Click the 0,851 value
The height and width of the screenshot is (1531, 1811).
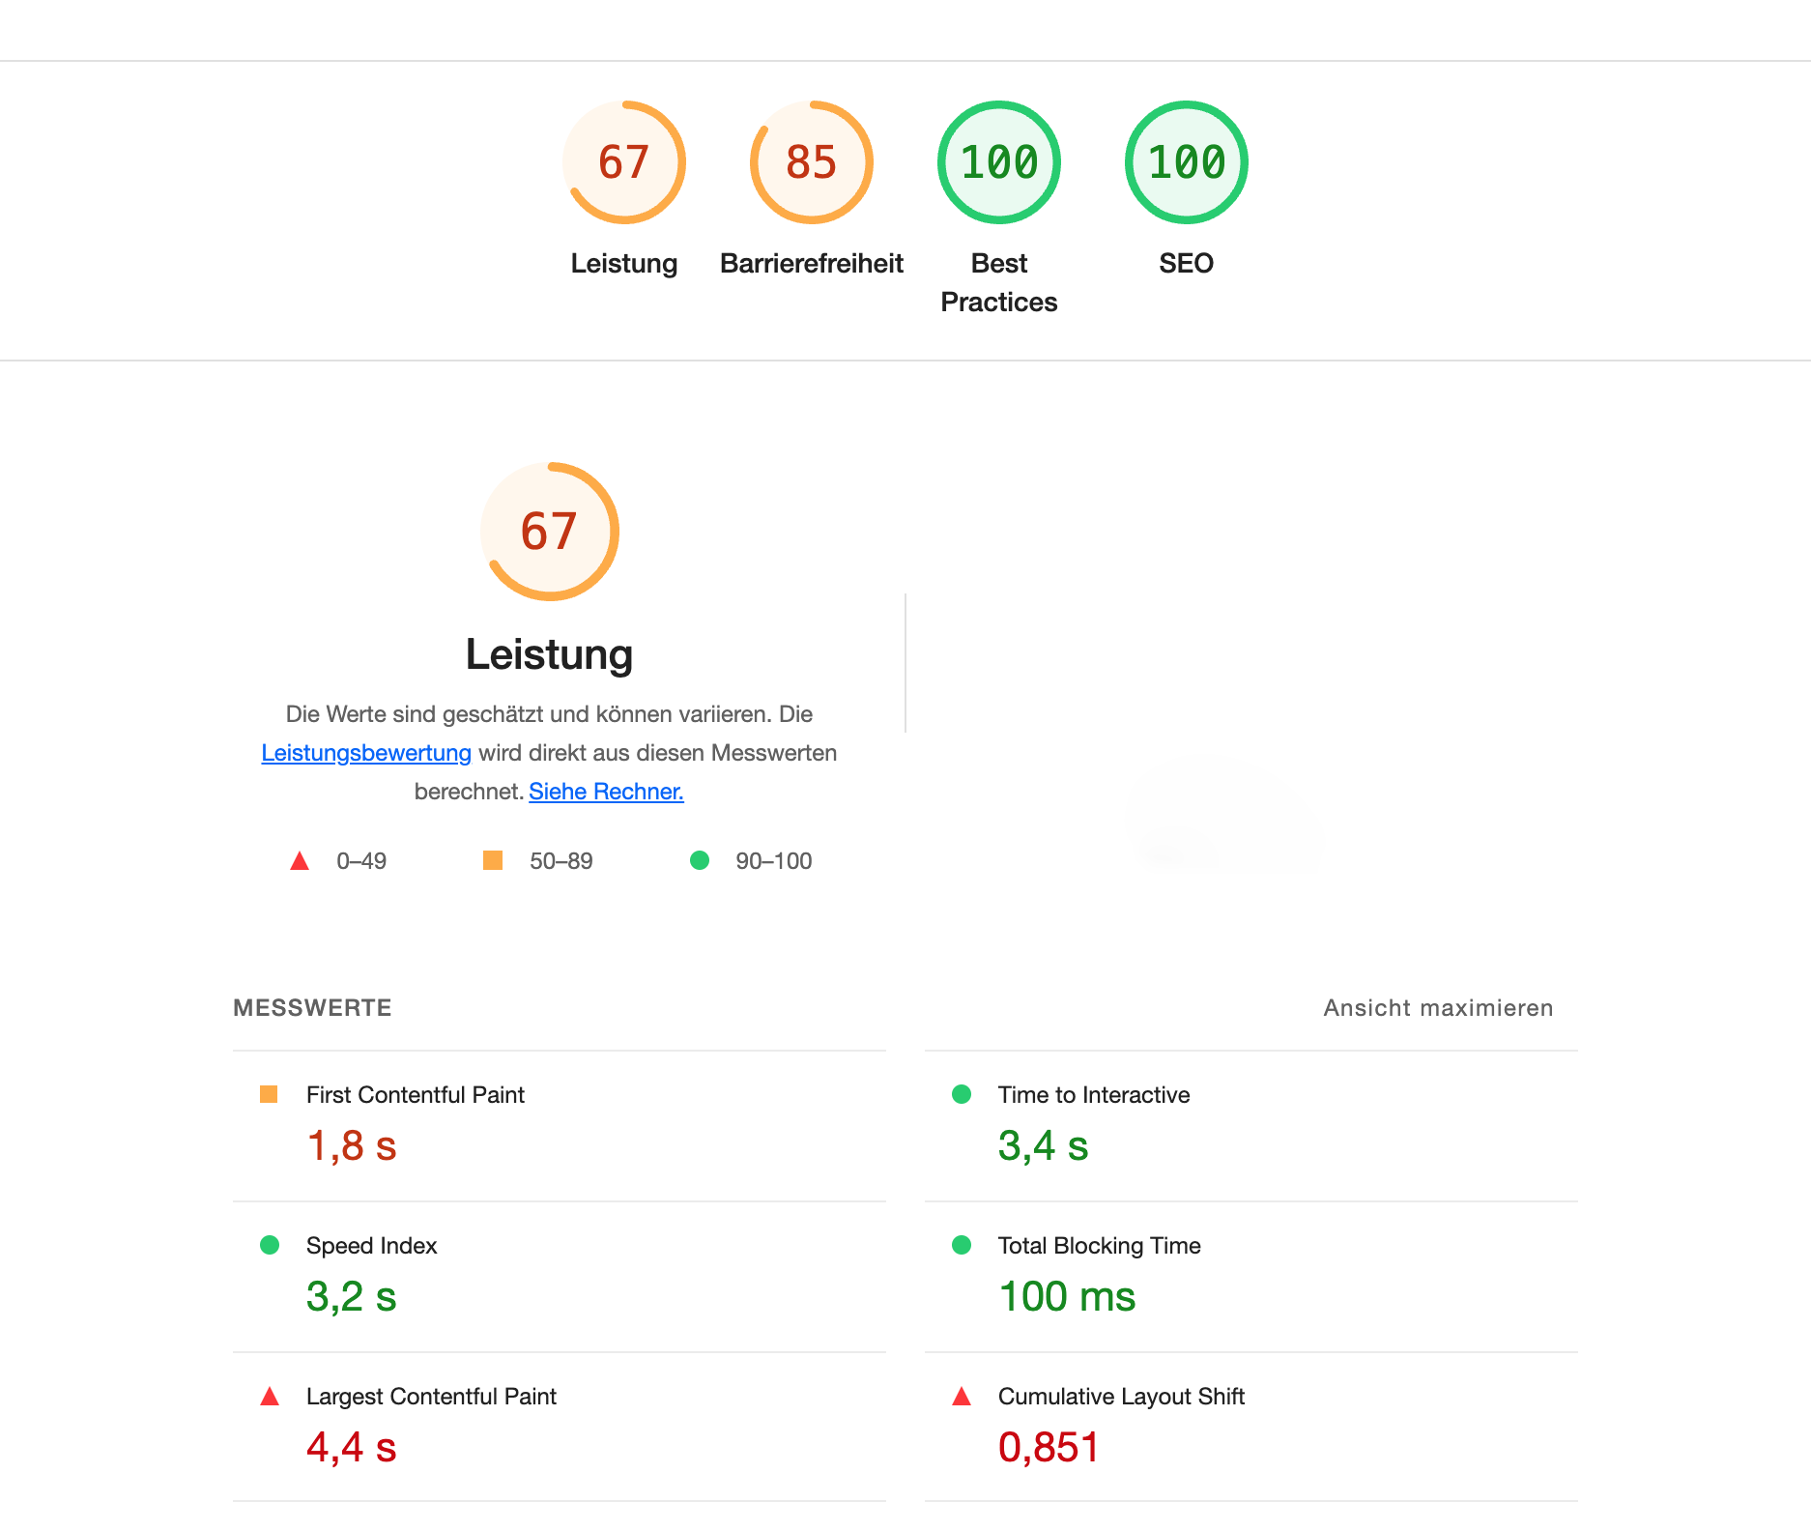point(1049,1448)
